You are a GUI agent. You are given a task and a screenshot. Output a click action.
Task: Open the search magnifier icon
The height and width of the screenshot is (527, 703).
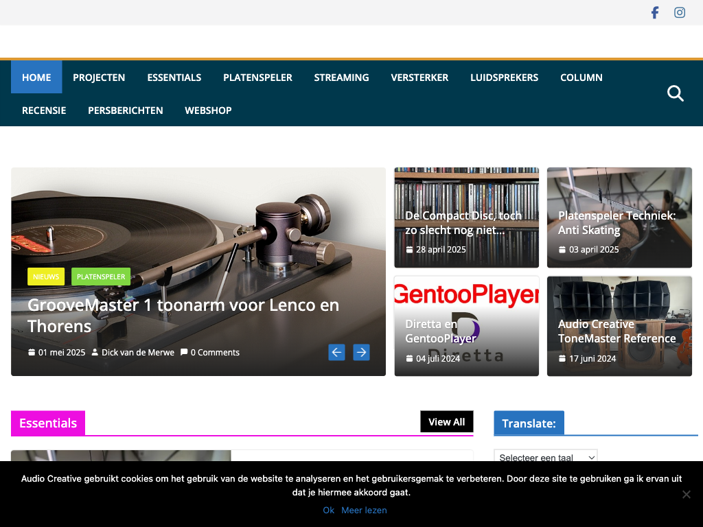pyautogui.click(x=676, y=93)
